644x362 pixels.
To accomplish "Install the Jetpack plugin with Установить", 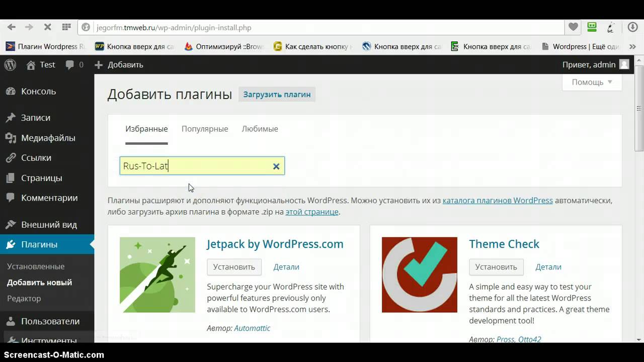I will (234, 267).
